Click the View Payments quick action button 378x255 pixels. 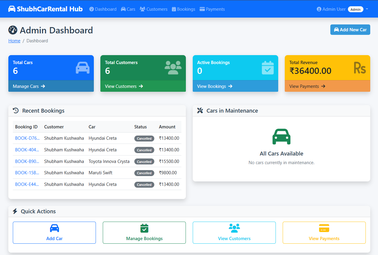(324, 233)
